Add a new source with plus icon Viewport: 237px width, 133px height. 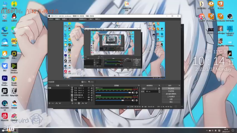(x=72, y=103)
